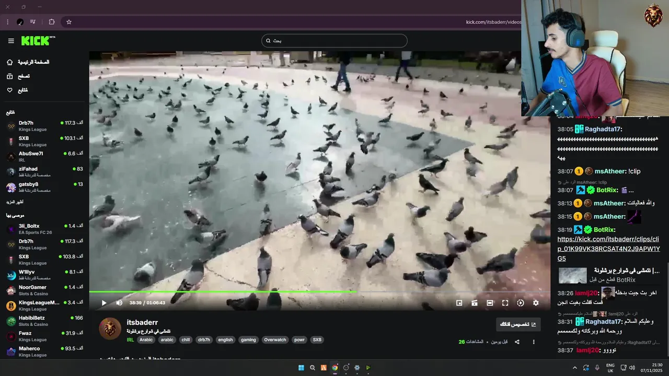The image size is (669, 376).
Task: Select the lowercase arabic tag
Action: point(167,340)
